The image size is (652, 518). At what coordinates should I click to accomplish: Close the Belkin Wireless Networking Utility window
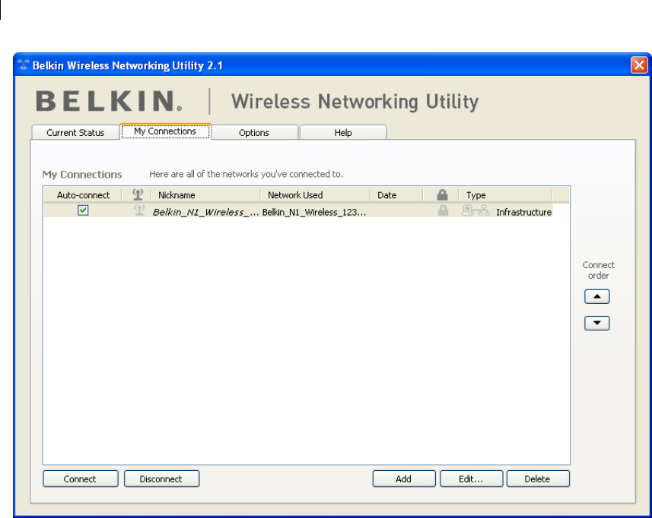coord(639,65)
